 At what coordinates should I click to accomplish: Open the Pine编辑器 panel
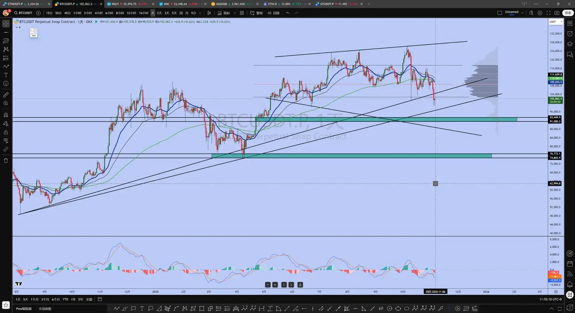(x=24, y=309)
